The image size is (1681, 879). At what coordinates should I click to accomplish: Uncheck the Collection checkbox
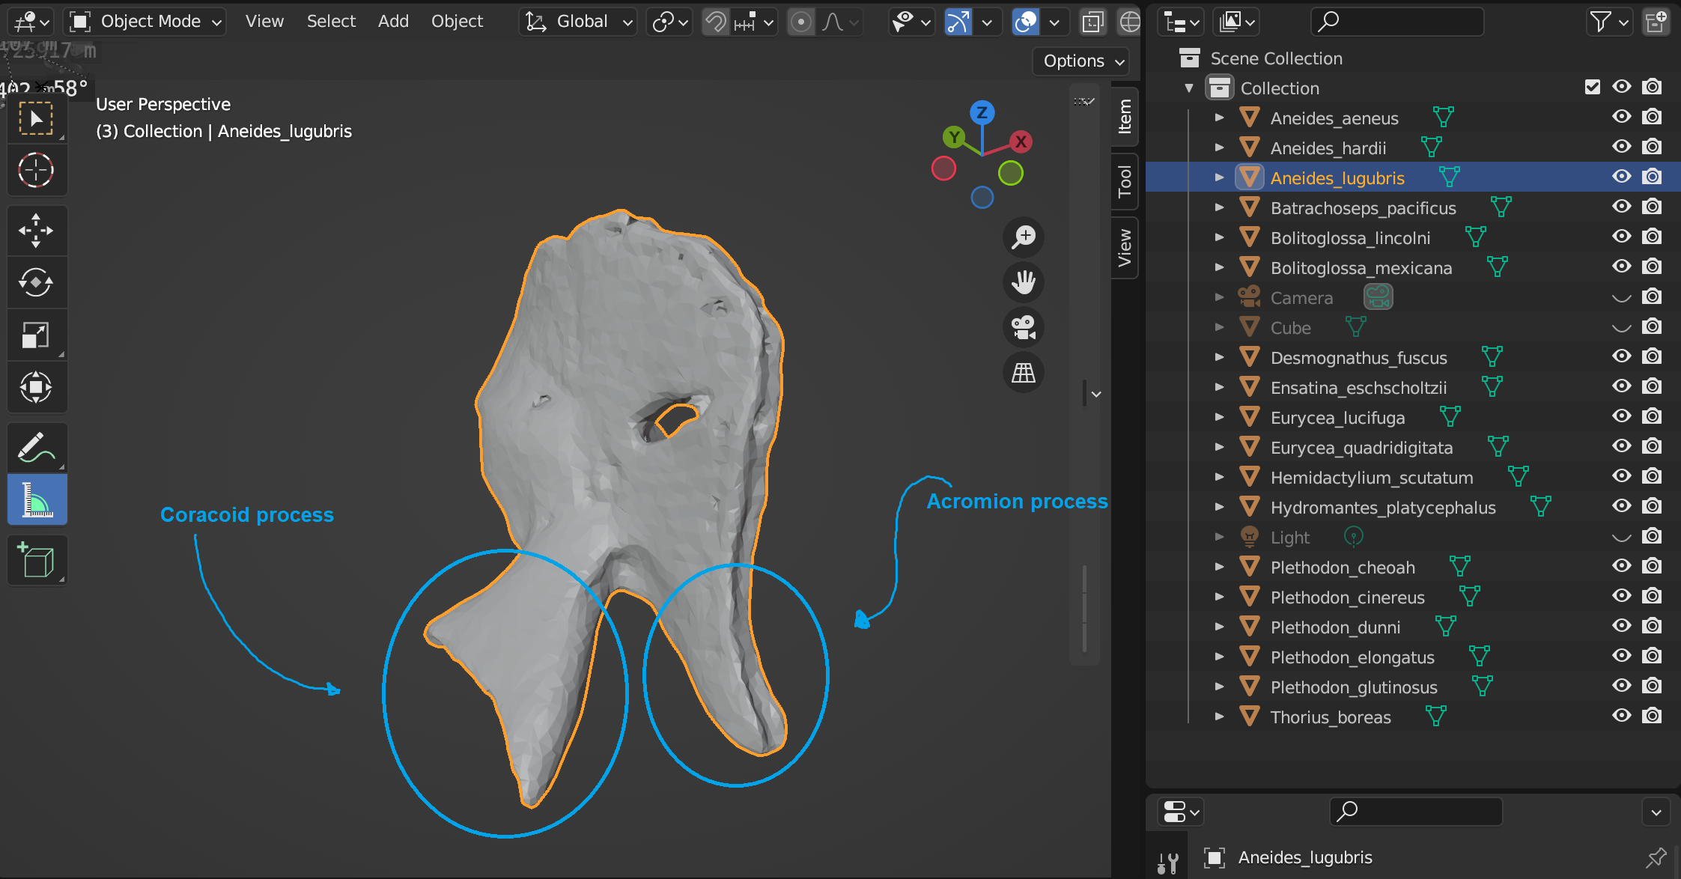(1592, 87)
